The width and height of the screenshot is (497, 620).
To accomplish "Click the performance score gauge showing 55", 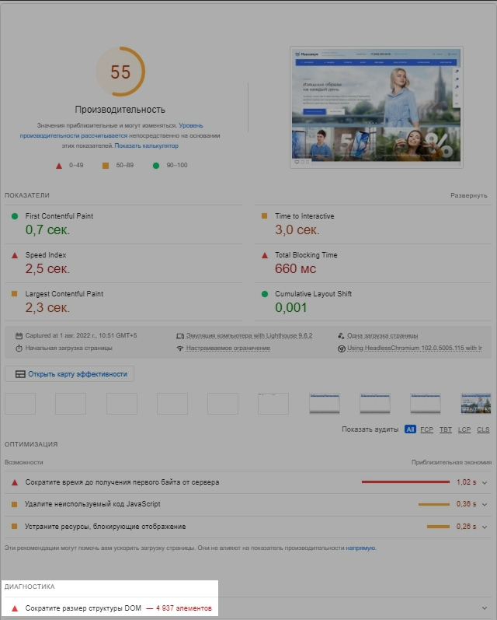I will click(x=120, y=72).
